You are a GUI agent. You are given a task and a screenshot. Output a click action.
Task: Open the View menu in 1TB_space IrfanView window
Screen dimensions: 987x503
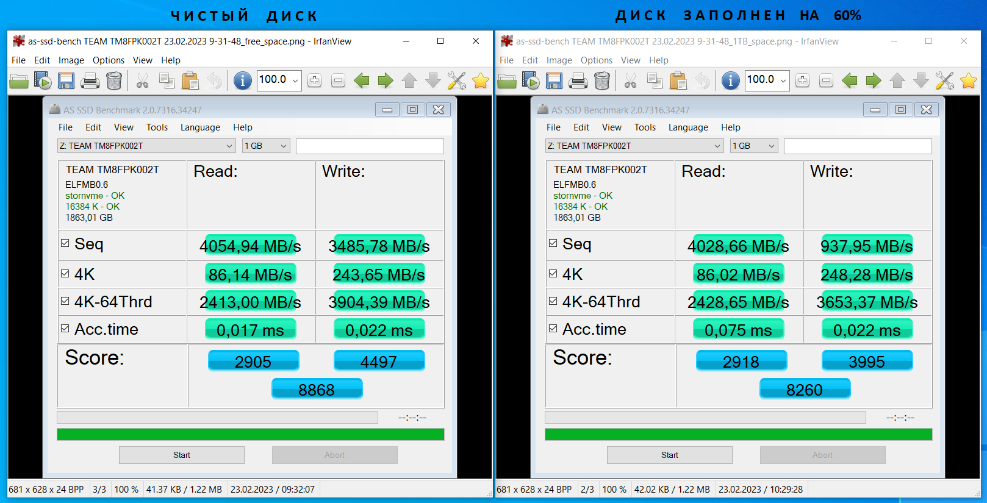click(631, 60)
